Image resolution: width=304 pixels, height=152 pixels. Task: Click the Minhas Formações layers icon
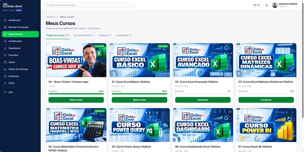coord(5,27)
